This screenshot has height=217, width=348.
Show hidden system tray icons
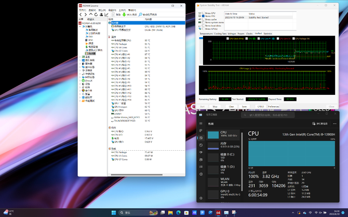point(293,212)
